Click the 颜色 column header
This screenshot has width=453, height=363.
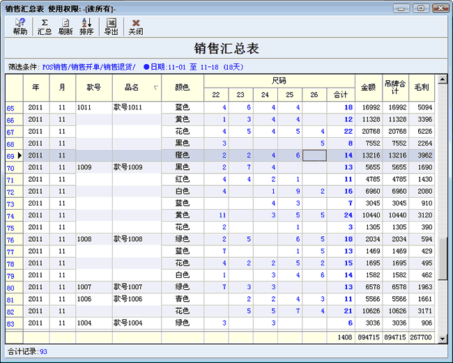coord(183,88)
